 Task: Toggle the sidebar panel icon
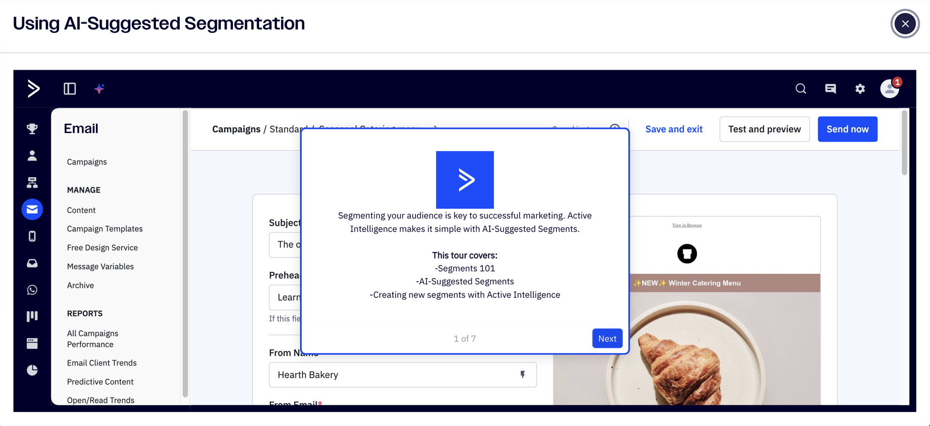click(70, 89)
